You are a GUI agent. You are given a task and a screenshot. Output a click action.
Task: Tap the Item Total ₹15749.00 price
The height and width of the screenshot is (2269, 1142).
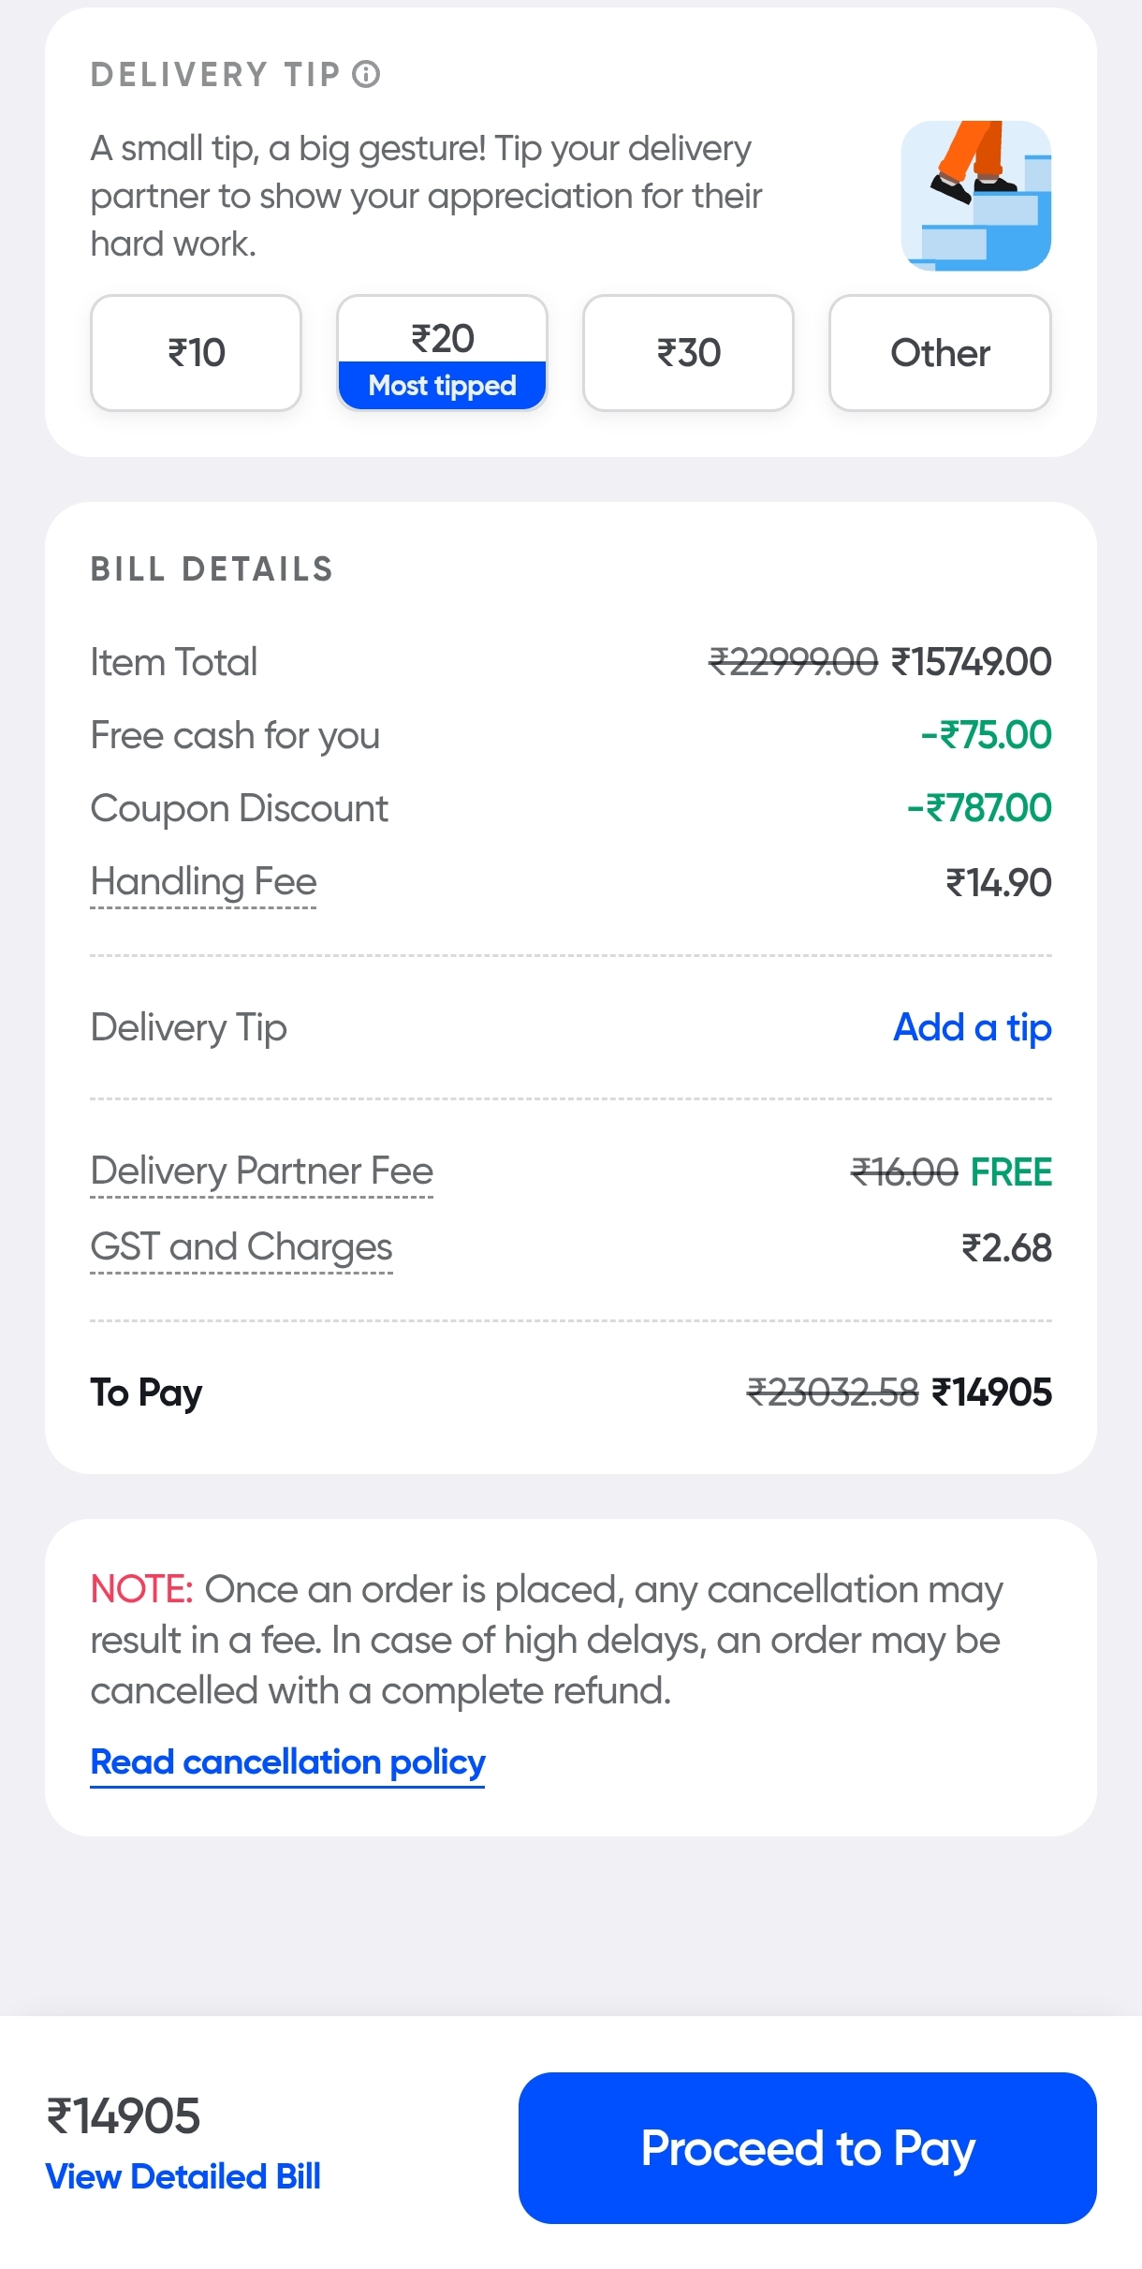coord(971,662)
